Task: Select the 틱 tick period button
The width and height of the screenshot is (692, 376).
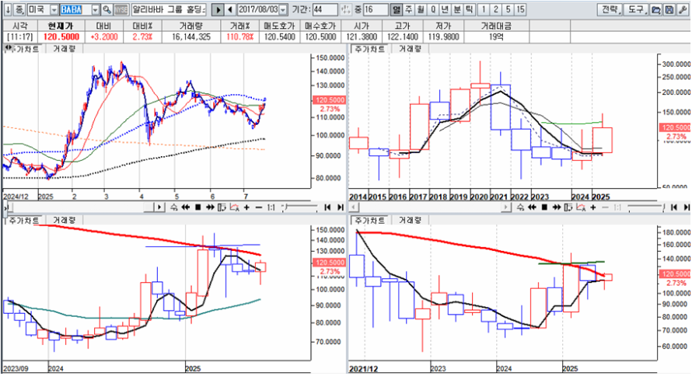Action: 469,9
